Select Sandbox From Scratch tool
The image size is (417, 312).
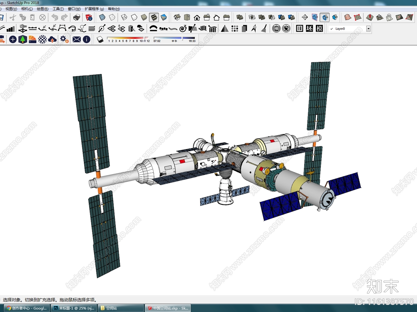[358, 18]
